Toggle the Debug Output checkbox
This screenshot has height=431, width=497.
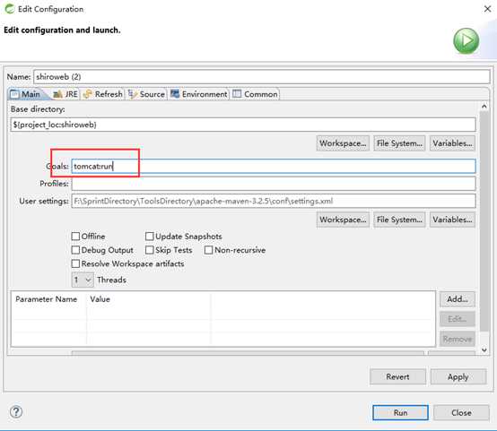click(x=75, y=250)
